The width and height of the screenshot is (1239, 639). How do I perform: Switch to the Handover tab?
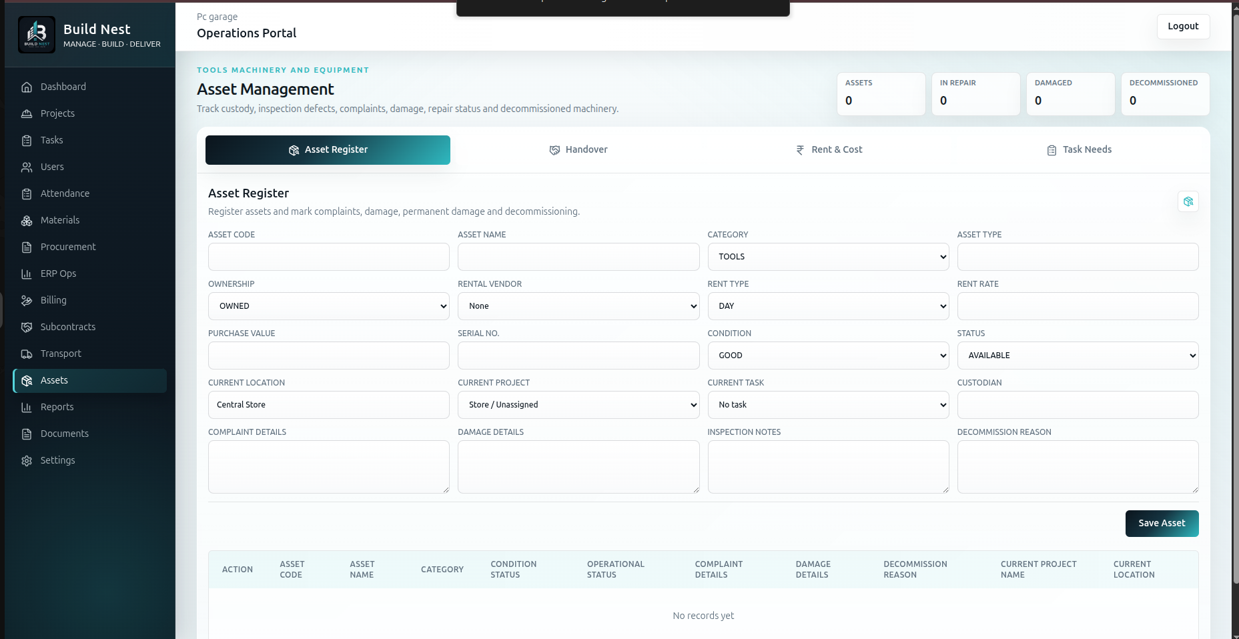point(578,150)
